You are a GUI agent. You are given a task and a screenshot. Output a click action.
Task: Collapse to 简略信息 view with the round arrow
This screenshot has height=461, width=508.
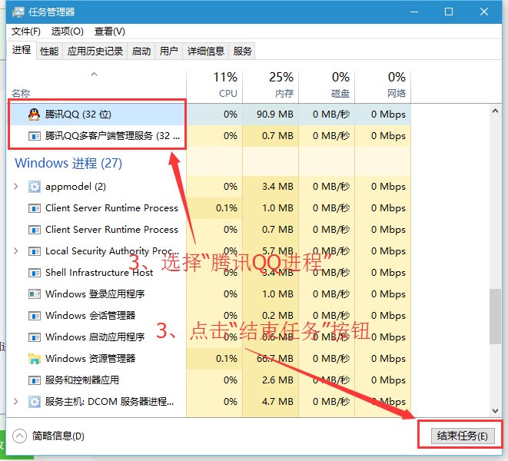[x=19, y=436]
